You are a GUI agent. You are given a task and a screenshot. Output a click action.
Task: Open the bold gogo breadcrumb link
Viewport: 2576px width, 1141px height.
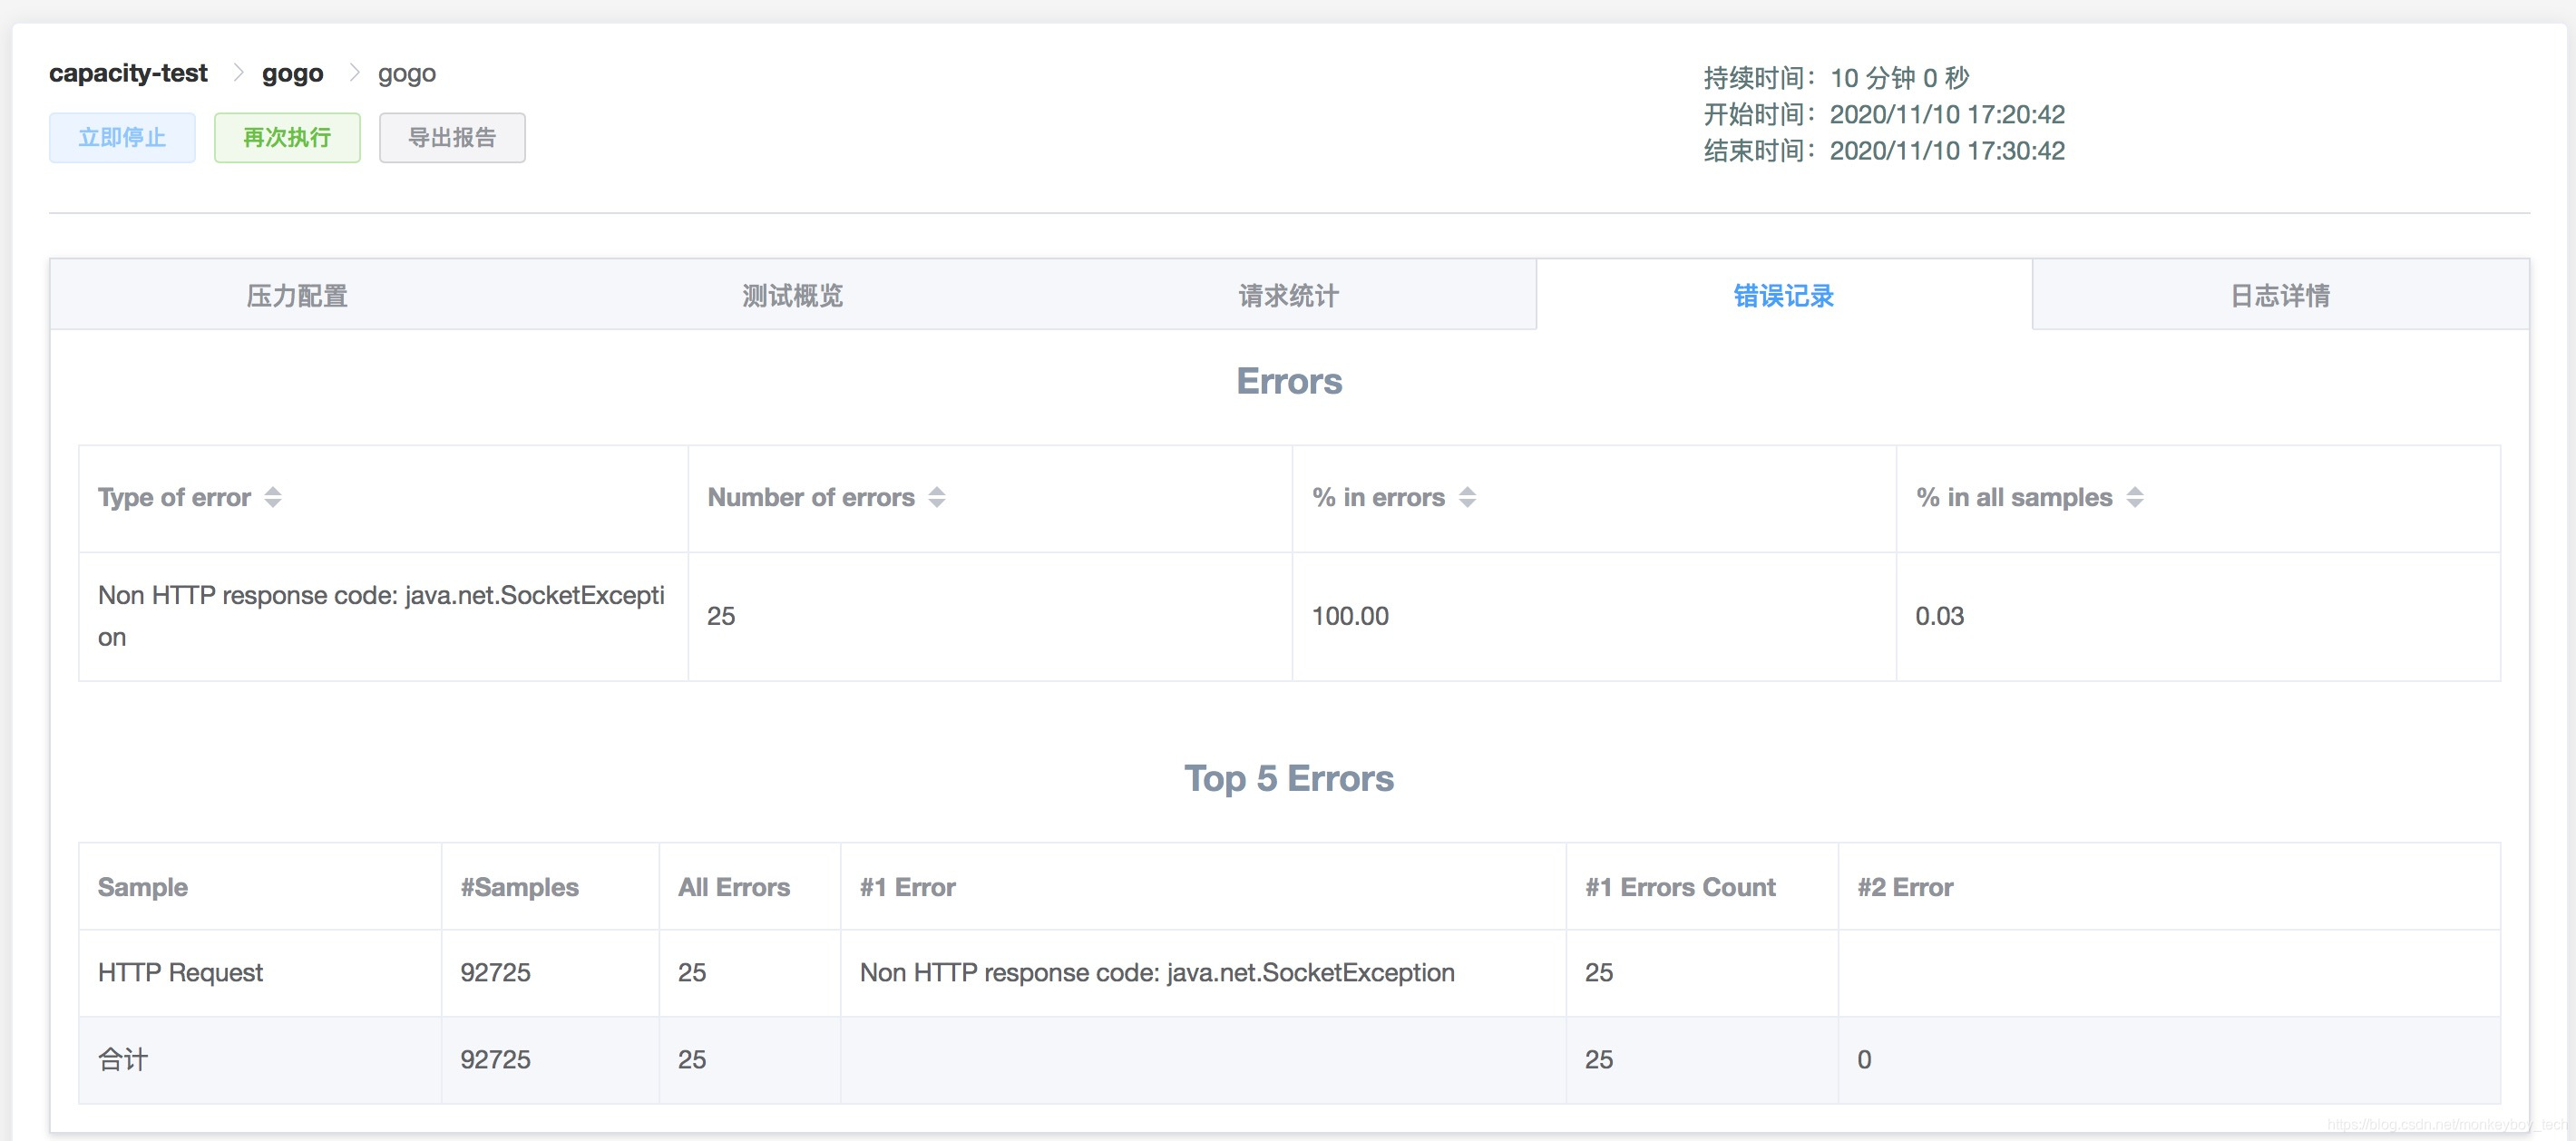292,73
